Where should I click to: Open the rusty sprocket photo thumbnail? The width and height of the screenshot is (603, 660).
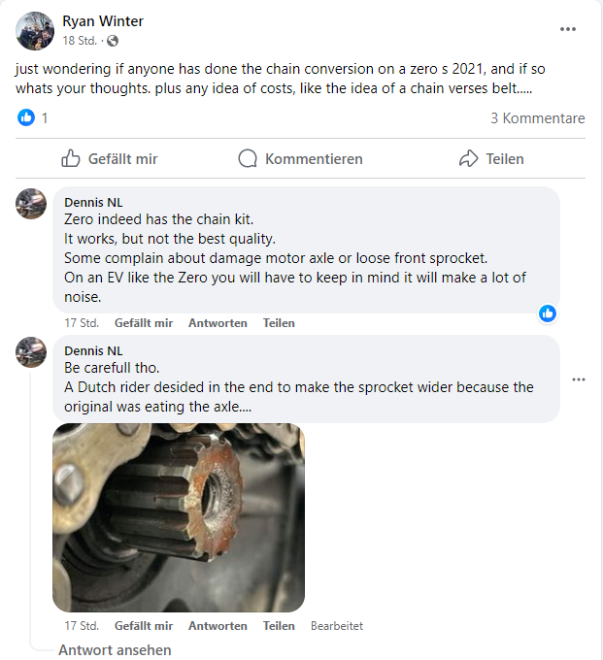[179, 517]
